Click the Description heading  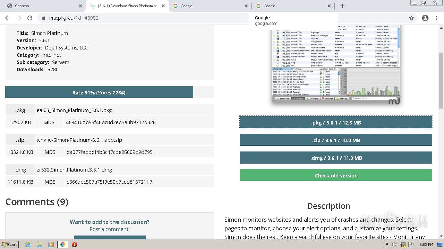(x=328, y=206)
